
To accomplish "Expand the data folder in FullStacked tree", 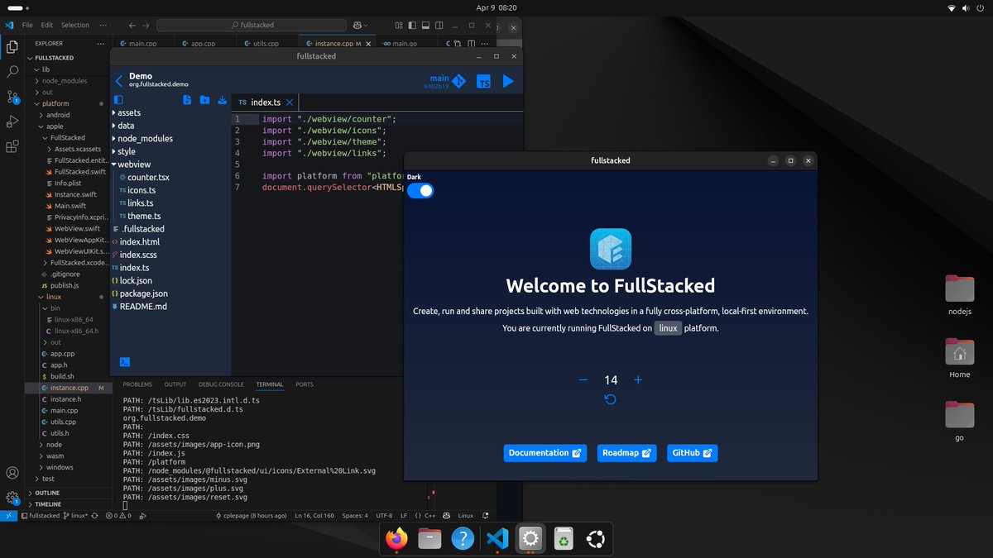I will pyautogui.click(x=127, y=125).
